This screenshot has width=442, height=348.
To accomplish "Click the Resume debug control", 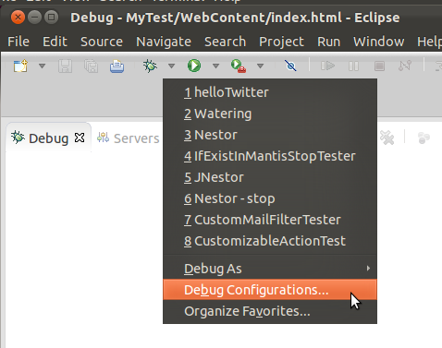I will tap(327, 66).
